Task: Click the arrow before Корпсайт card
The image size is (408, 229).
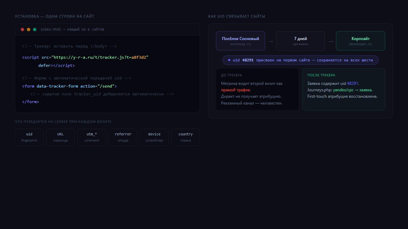Action: [x=330, y=41]
